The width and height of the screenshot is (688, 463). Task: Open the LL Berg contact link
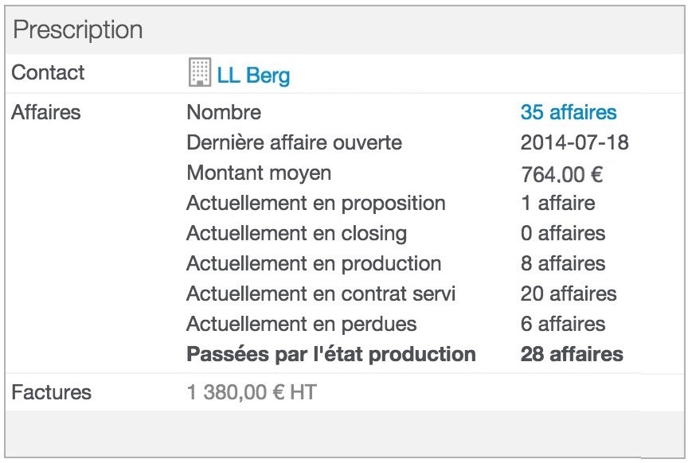pyautogui.click(x=253, y=76)
